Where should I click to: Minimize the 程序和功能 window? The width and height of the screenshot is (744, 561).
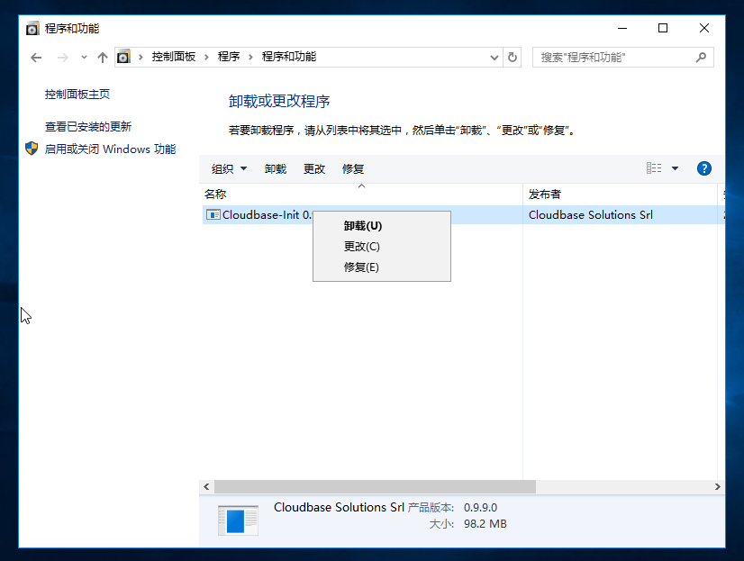[622, 28]
